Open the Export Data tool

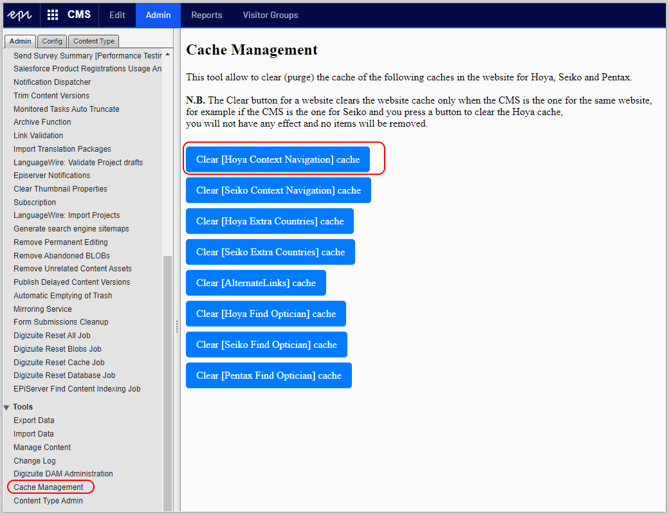(34, 420)
